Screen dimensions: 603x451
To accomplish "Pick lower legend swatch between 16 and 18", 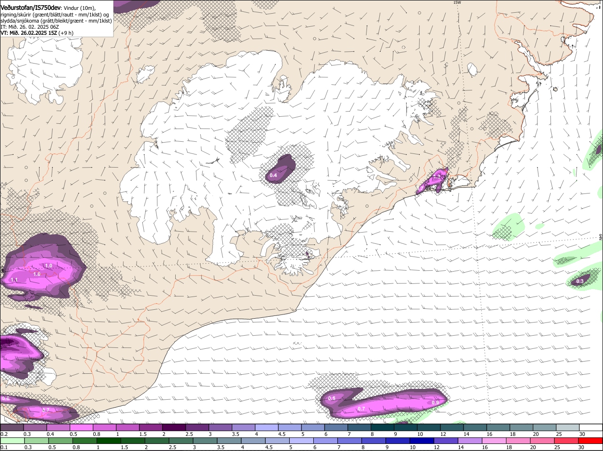I will click(495, 441).
